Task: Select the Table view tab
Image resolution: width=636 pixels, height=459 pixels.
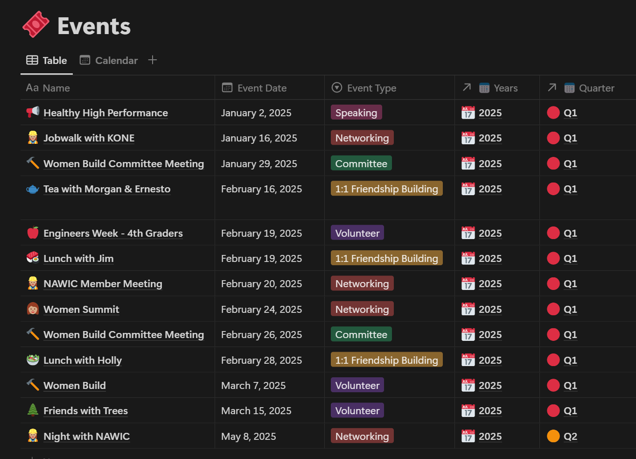Action: (x=47, y=61)
